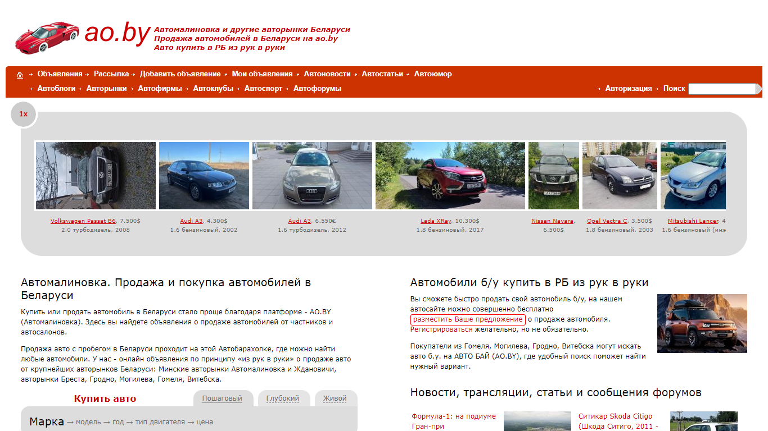Go to Мои объявления
Image resolution: width=768 pixels, height=431 pixels.
coord(262,74)
